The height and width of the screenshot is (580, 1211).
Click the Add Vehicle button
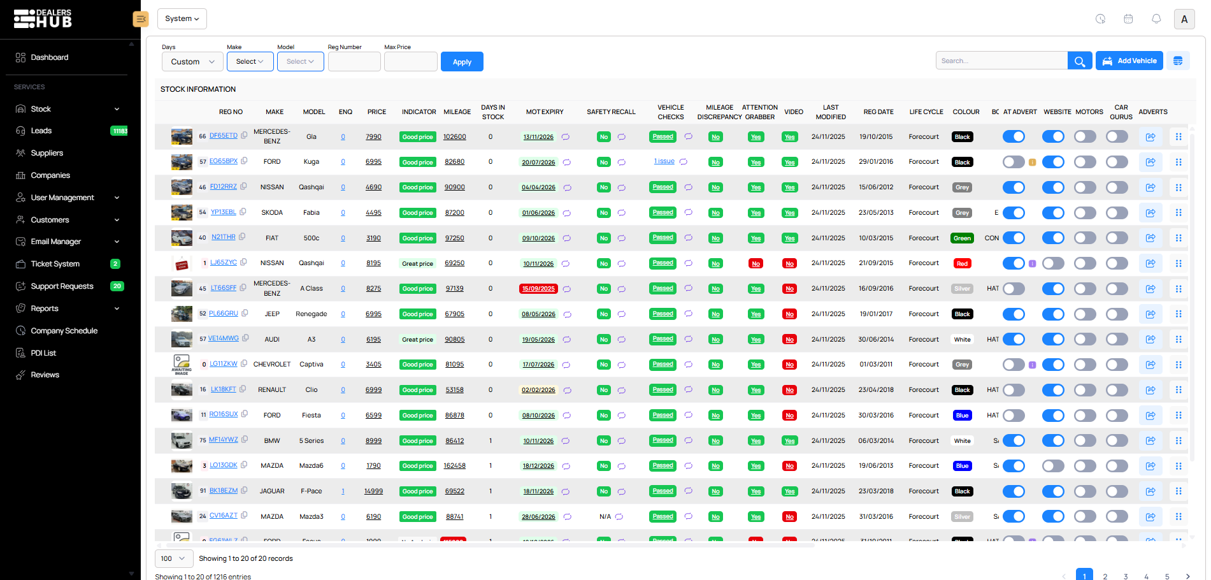1129,61
